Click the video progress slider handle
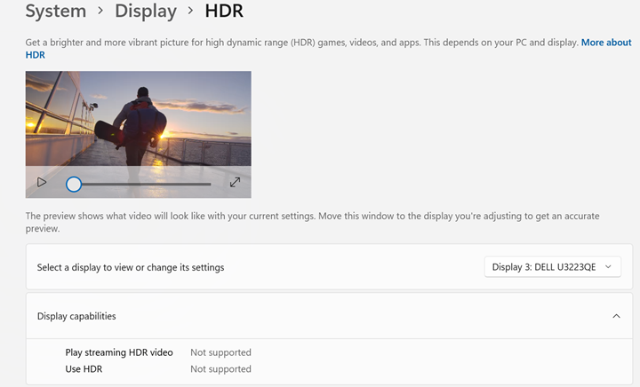Viewport: 640px width, 387px height. point(74,184)
